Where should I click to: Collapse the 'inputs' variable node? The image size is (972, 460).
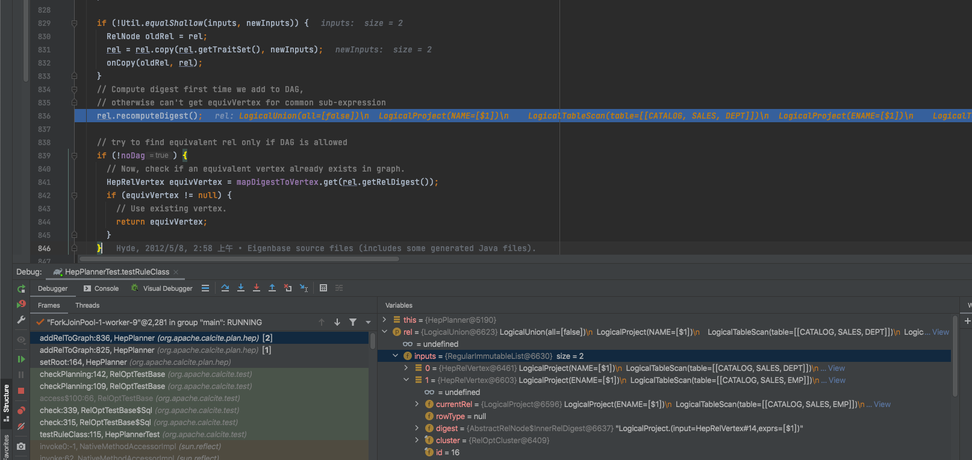pyautogui.click(x=395, y=356)
